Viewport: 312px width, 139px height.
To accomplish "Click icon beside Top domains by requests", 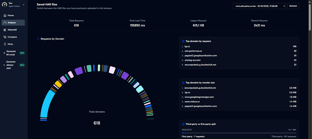I will click(183, 41).
